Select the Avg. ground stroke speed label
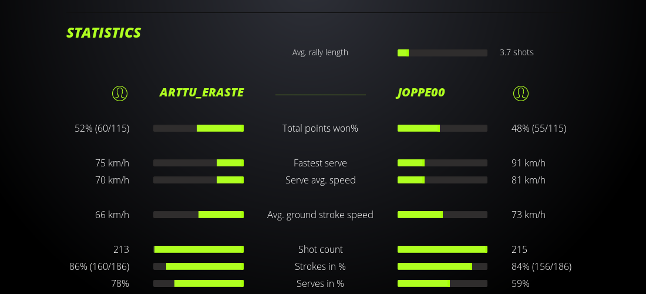 click(x=320, y=215)
